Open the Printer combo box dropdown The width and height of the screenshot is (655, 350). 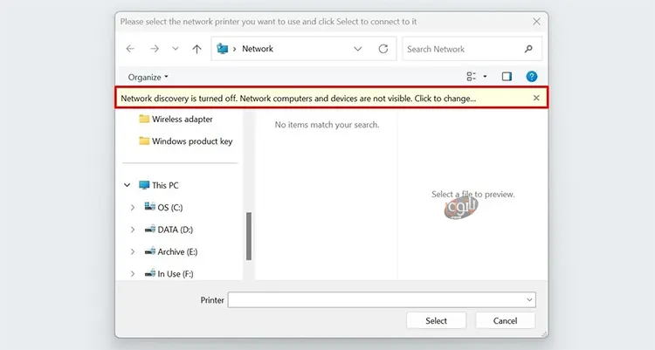pos(529,300)
